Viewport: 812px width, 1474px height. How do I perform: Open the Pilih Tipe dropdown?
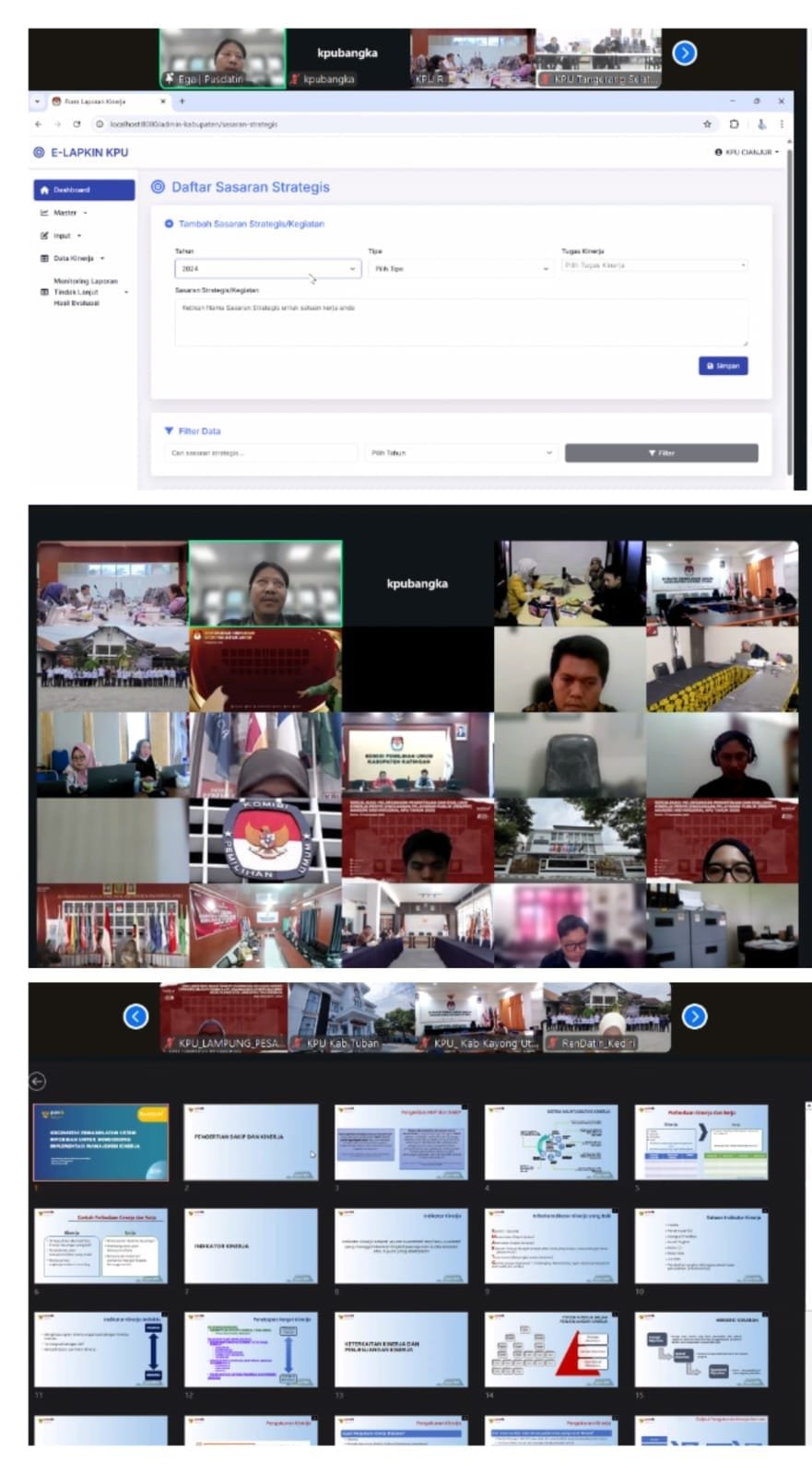[460, 268]
